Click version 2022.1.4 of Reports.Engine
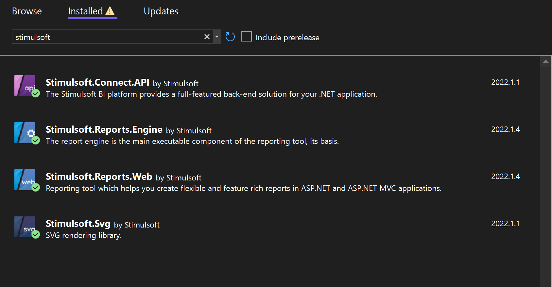The width and height of the screenshot is (552, 287). tap(505, 129)
